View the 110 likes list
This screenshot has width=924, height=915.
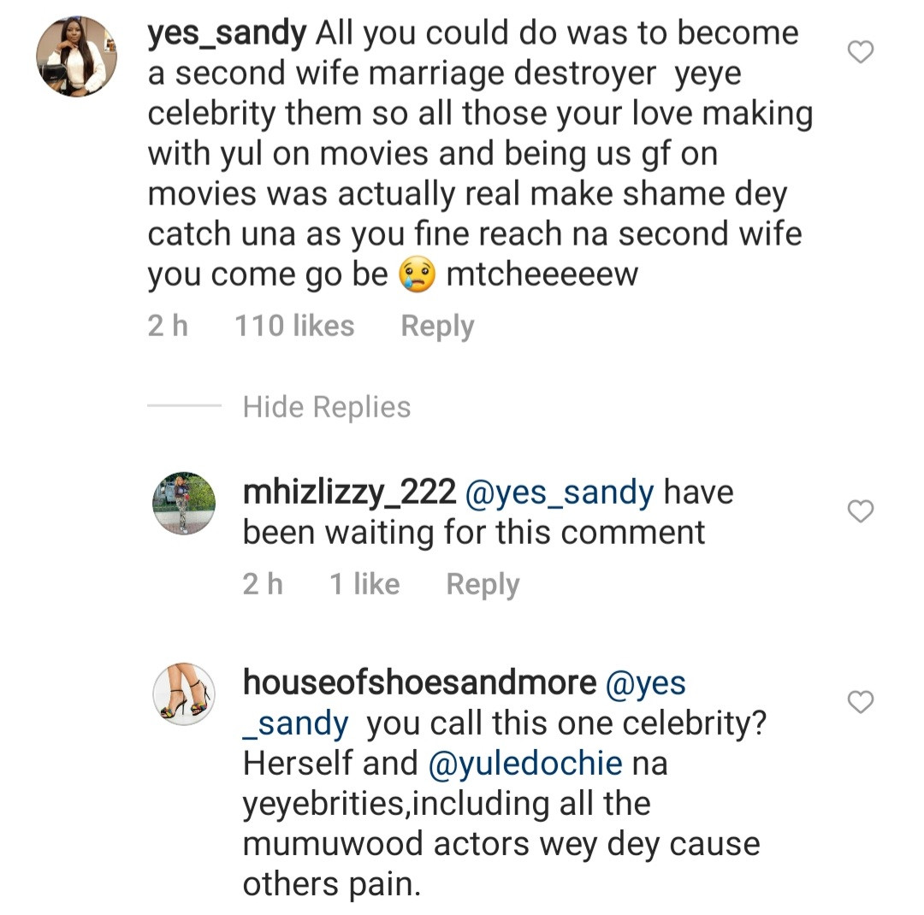293,325
